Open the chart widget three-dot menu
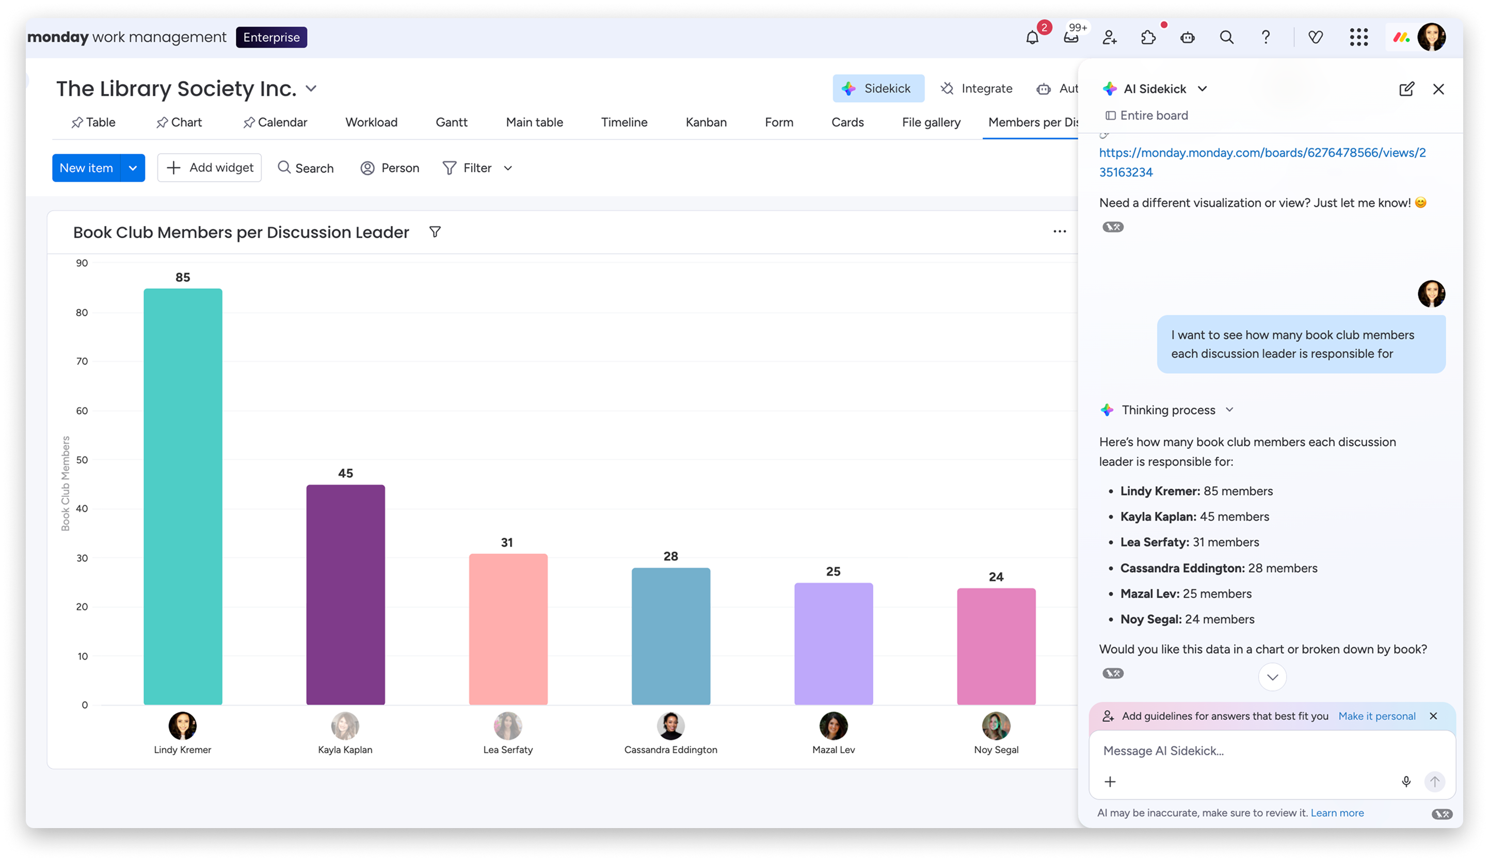The height and width of the screenshot is (858, 1489). click(1059, 232)
